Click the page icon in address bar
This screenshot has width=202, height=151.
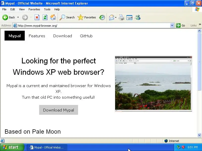click(15, 26)
